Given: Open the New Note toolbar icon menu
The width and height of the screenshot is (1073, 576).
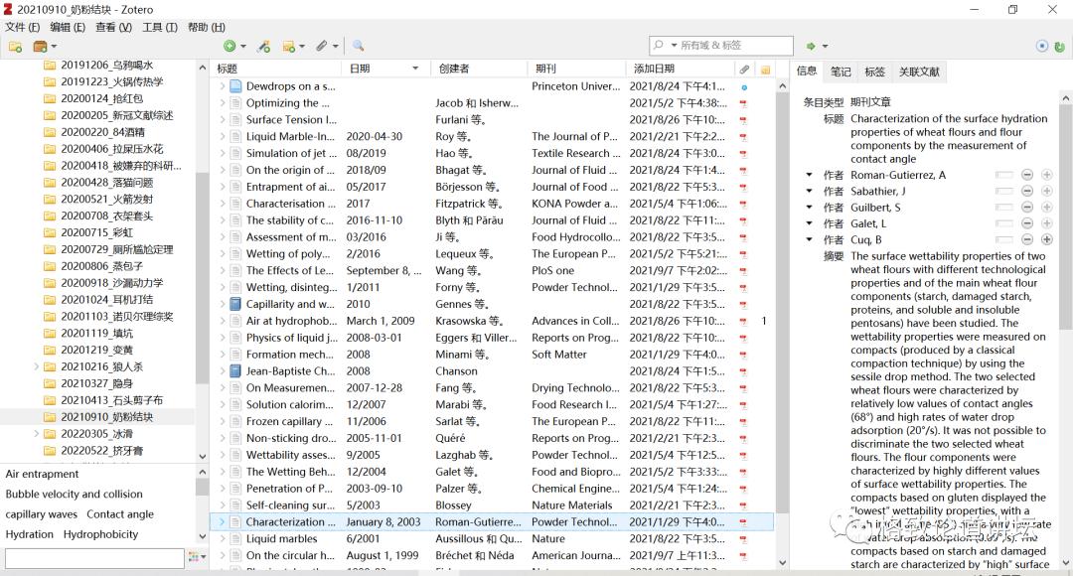Looking at the screenshot, I should point(292,47).
